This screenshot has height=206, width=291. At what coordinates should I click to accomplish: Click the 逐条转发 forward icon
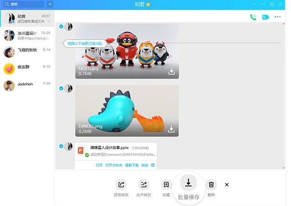(x=121, y=184)
